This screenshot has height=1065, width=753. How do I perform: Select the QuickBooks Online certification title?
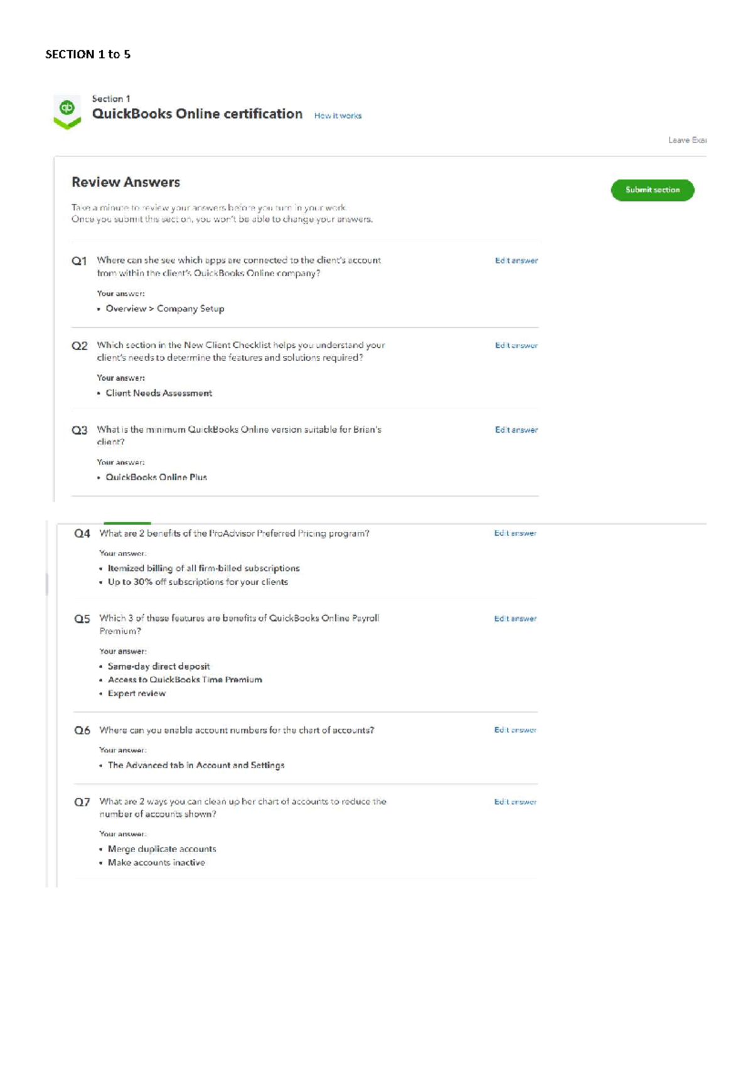coord(197,114)
